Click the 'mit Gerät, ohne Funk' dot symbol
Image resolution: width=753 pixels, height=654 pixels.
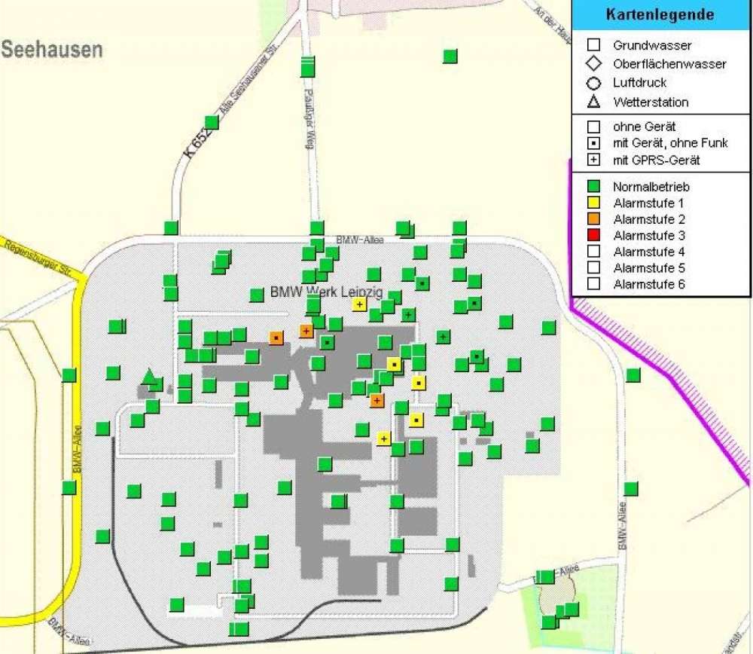point(593,143)
